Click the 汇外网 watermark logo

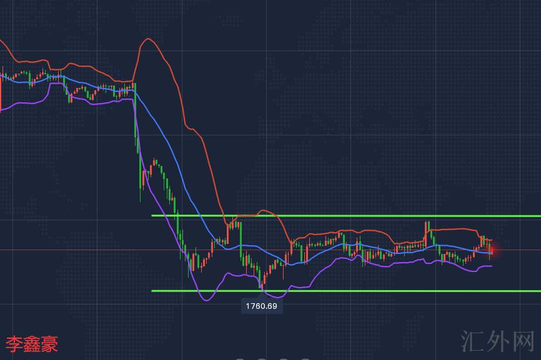pyautogui.click(x=497, y=341)
